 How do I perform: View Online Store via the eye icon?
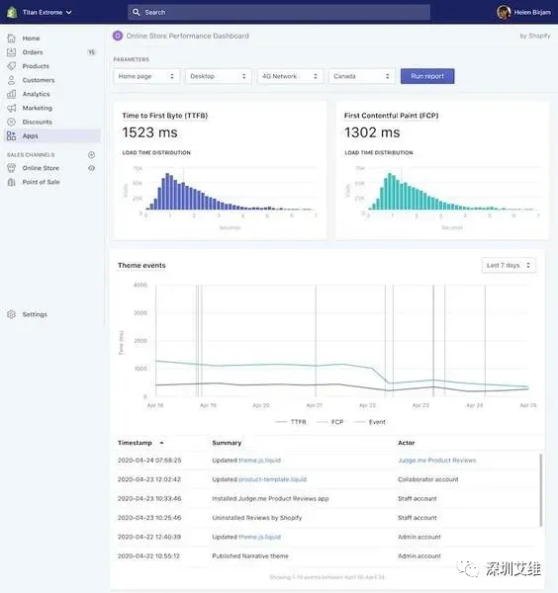pos(91,168)
